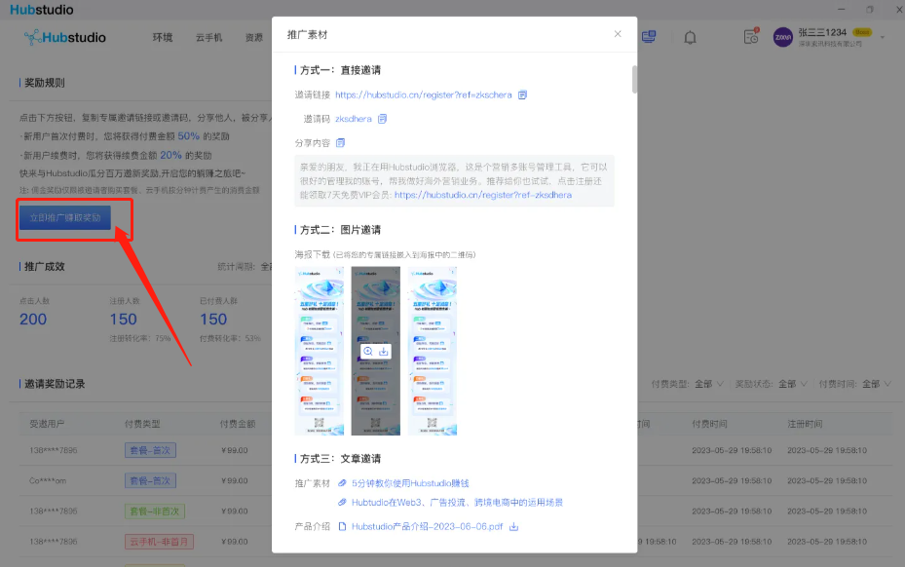
Task: Click the 付费金额 column header
Action: 238,424
